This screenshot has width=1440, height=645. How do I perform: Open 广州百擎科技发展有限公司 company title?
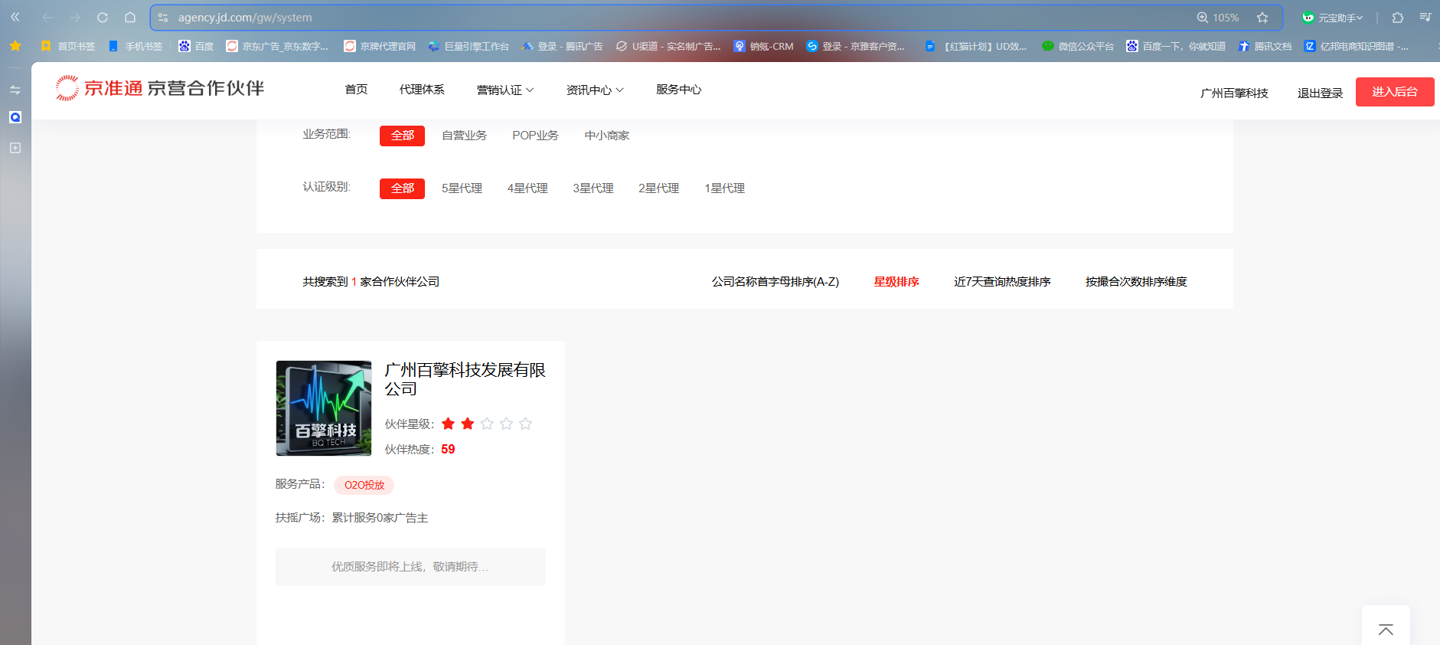tap(465, 379)
